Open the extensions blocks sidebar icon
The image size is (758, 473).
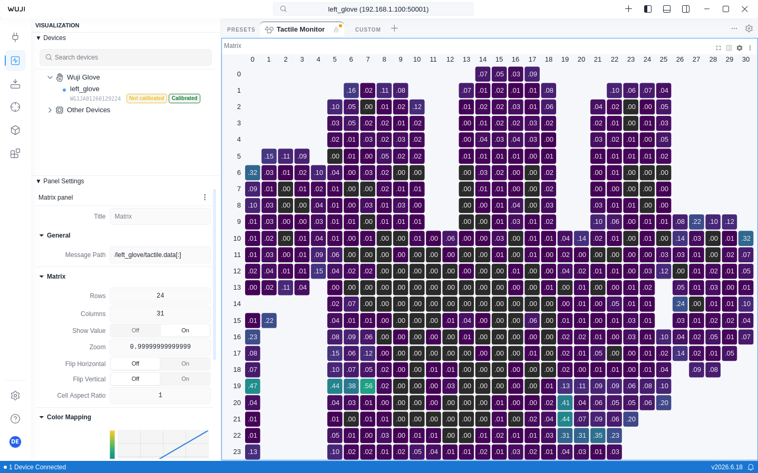pyautogui.click(x=15, y=153)
